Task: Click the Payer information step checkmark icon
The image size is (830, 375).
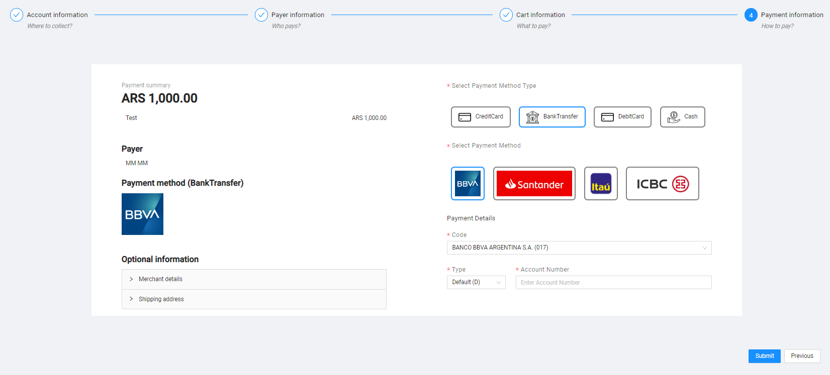Action: pyautogui.click(x=261, y=15)
